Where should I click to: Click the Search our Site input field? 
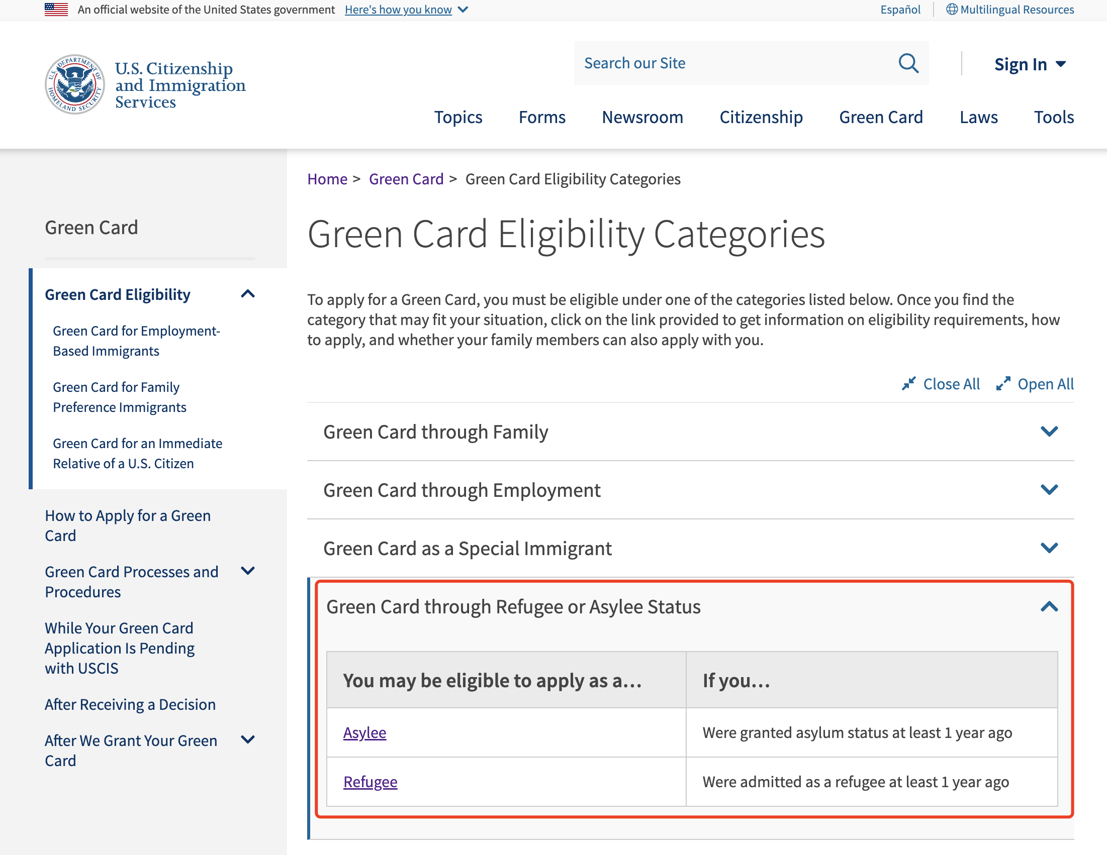[x=735, y=63]
